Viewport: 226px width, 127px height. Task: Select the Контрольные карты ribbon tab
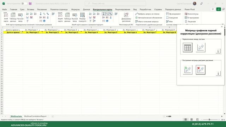click(x=102, y=10)
